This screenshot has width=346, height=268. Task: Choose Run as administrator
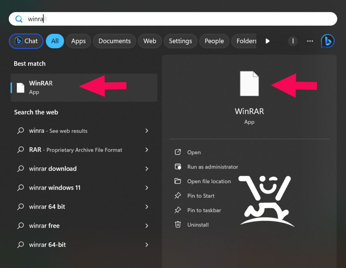click(x=213, y=167)
